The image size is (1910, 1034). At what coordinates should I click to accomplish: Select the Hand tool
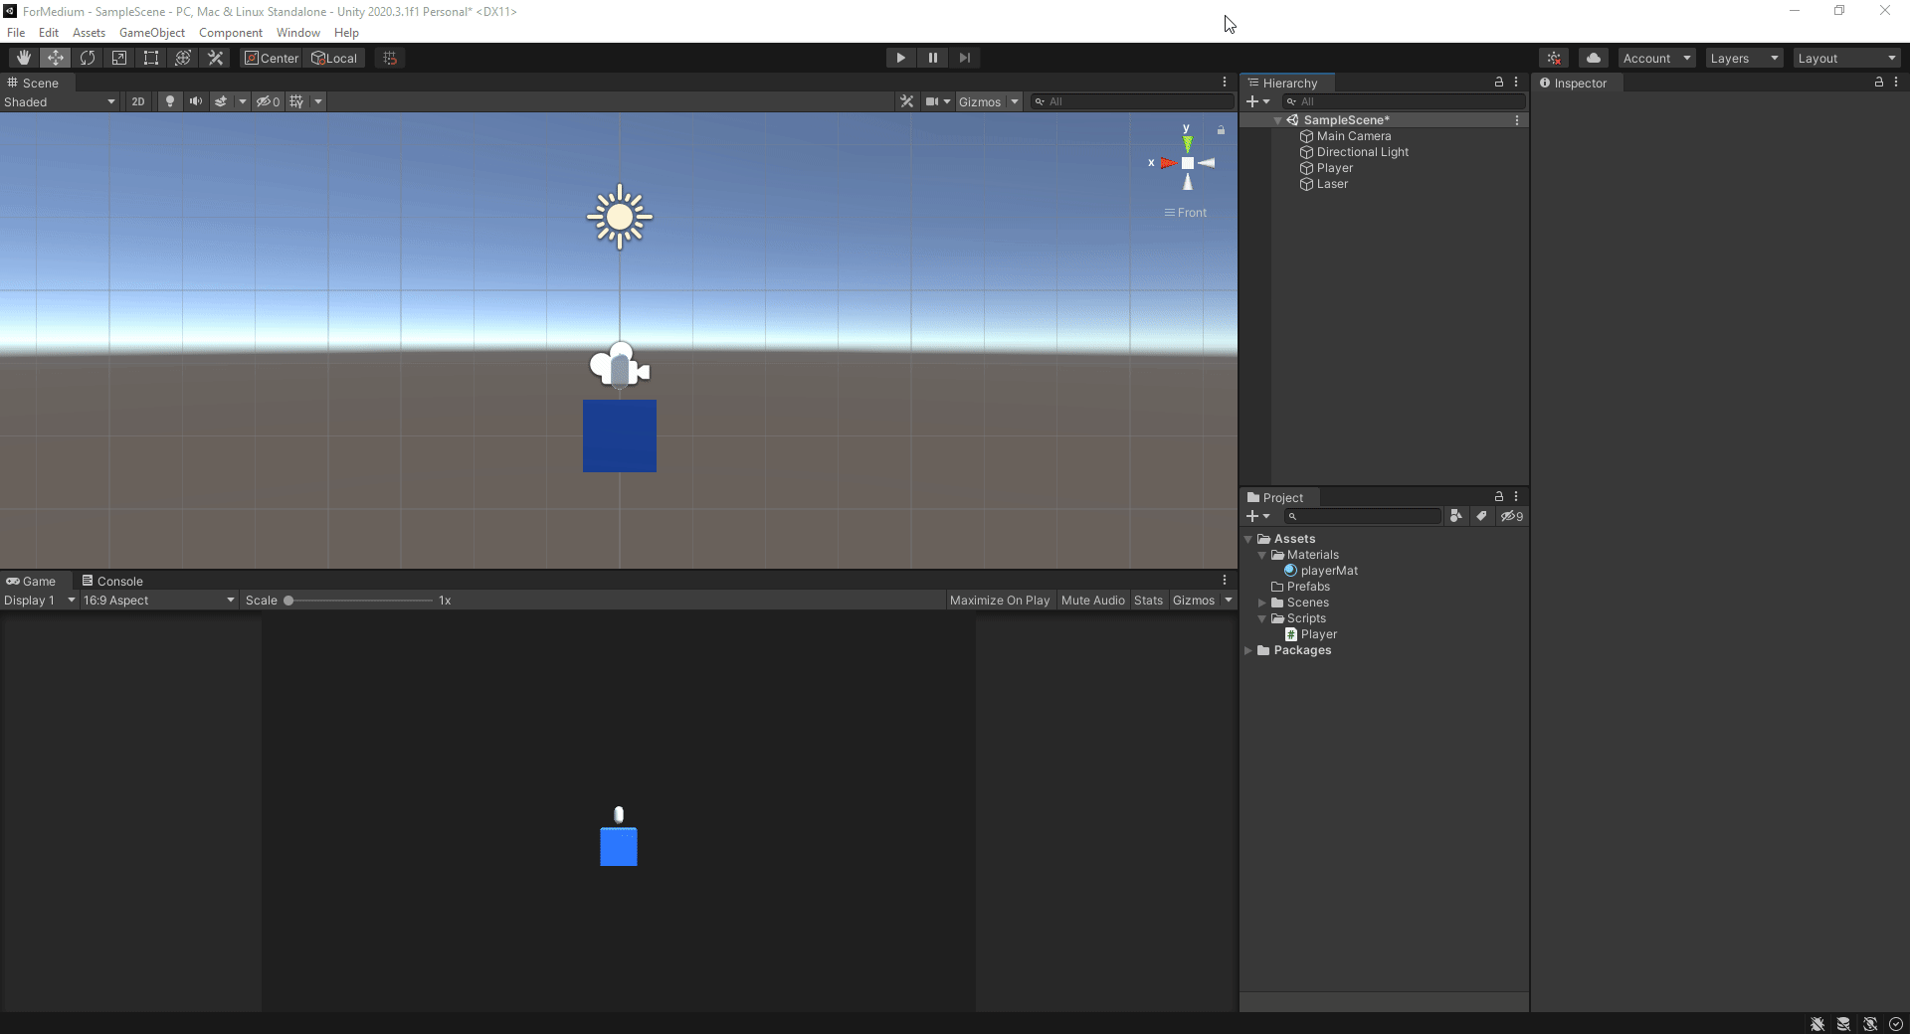(x=24, y=58)
